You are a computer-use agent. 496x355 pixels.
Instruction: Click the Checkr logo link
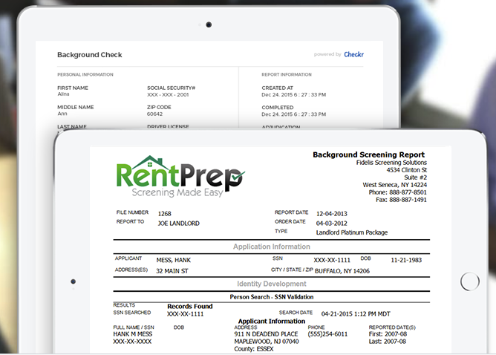(353, 54)
